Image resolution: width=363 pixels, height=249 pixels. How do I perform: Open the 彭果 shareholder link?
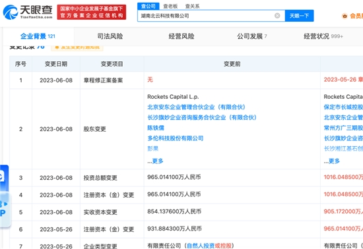[x=153, y=148]
